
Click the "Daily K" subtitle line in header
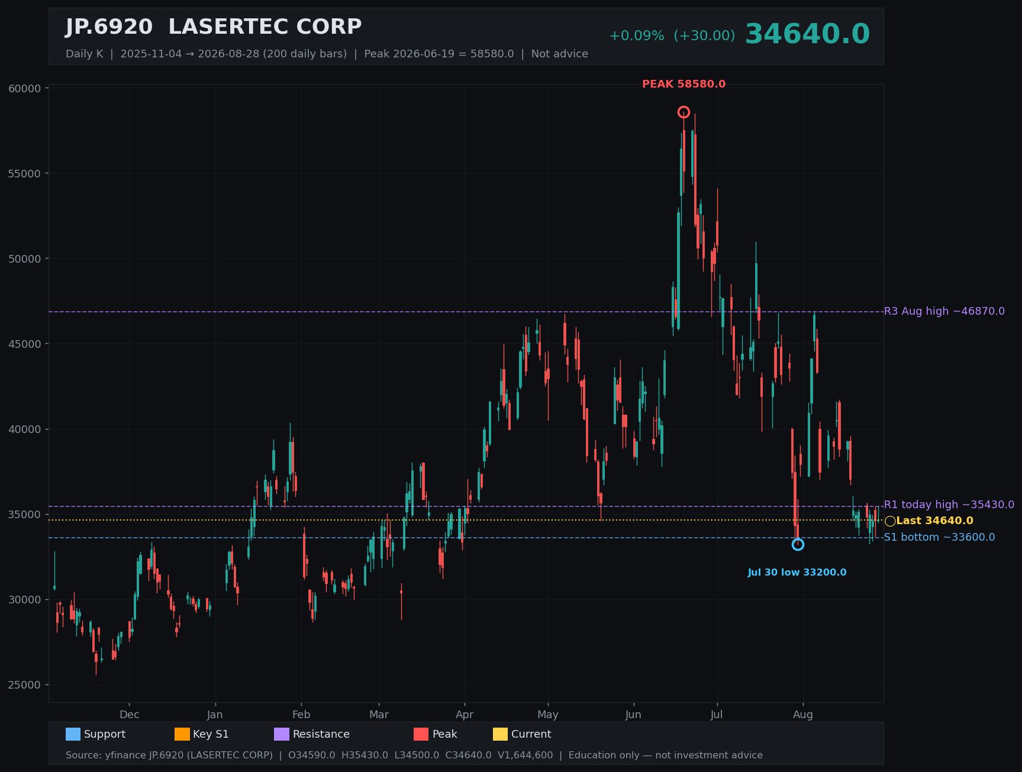[327, 54]
